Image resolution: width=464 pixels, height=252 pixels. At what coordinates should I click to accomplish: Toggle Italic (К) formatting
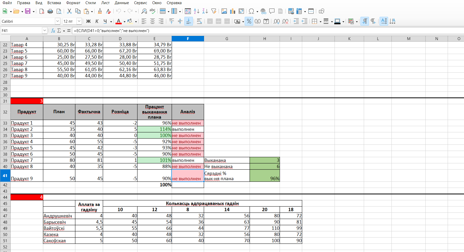[97, 21]
